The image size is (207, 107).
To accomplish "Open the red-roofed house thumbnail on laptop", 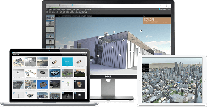I will tap(79, 73).
